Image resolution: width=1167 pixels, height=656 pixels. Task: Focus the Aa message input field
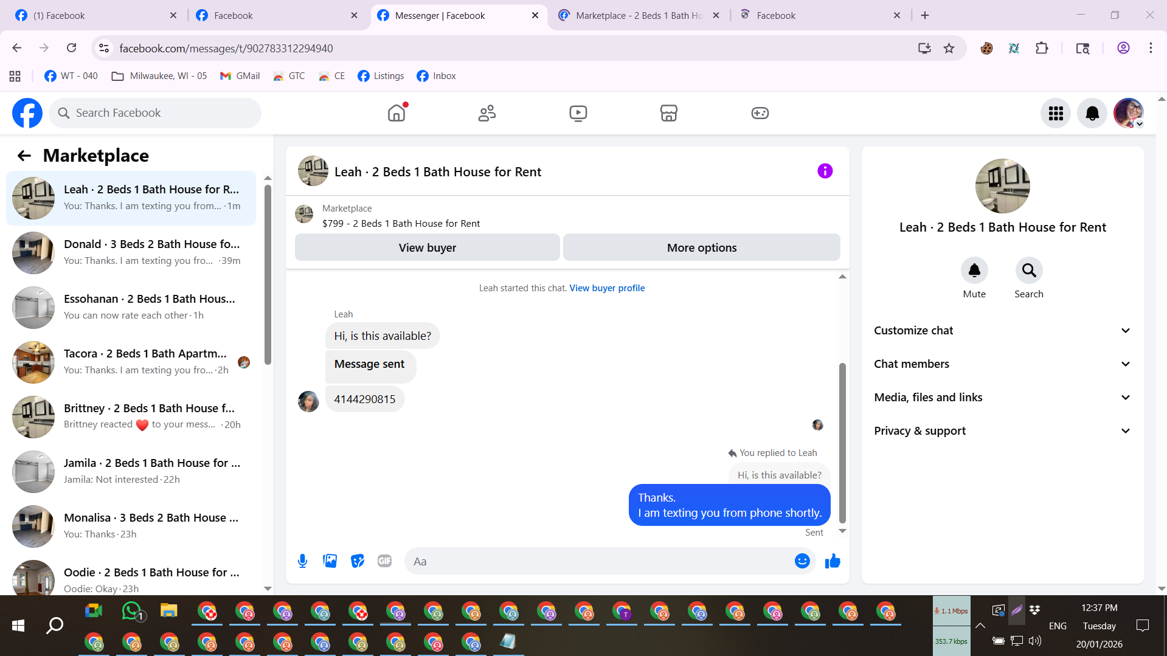click(599, 561)
